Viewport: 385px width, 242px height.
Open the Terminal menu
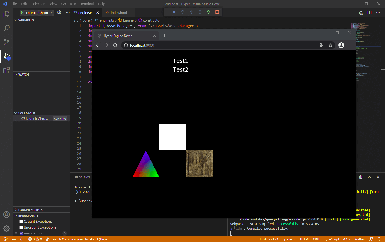pyautogui.click(x=87, y=4)
